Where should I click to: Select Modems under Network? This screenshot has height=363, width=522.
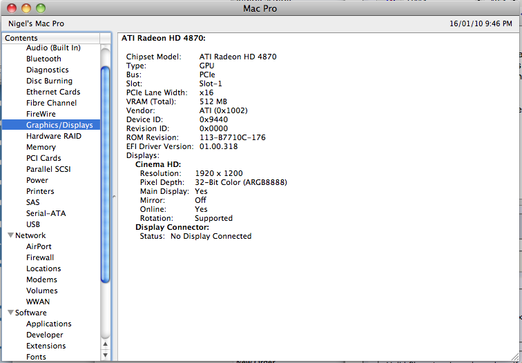(41, 279)
